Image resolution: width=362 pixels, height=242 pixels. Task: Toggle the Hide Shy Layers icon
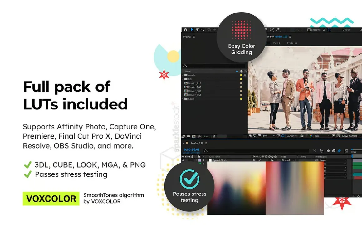(x=328, y=151)
